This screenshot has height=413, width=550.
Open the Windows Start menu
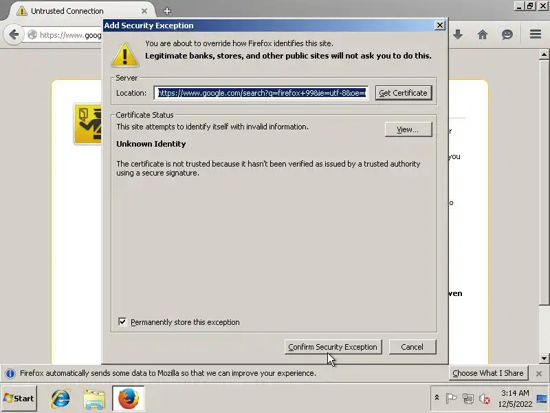point(19,399)
